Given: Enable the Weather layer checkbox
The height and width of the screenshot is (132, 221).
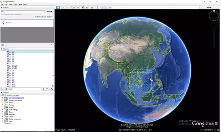Looking at the screenshot, I should pyautogui.click(x=5, y=114).
